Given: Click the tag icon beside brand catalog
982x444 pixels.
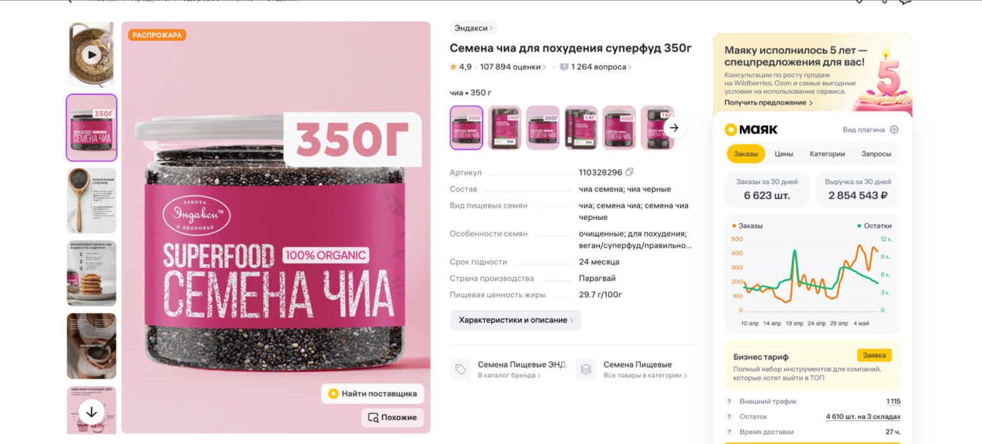Looking at the screenshot, I should coord(460,369).
